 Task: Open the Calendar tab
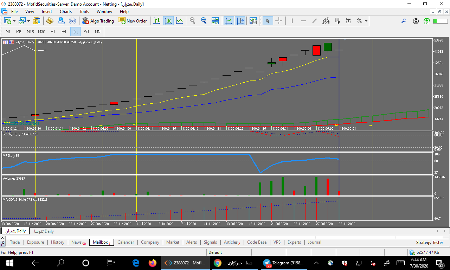(x=126, y=242)
